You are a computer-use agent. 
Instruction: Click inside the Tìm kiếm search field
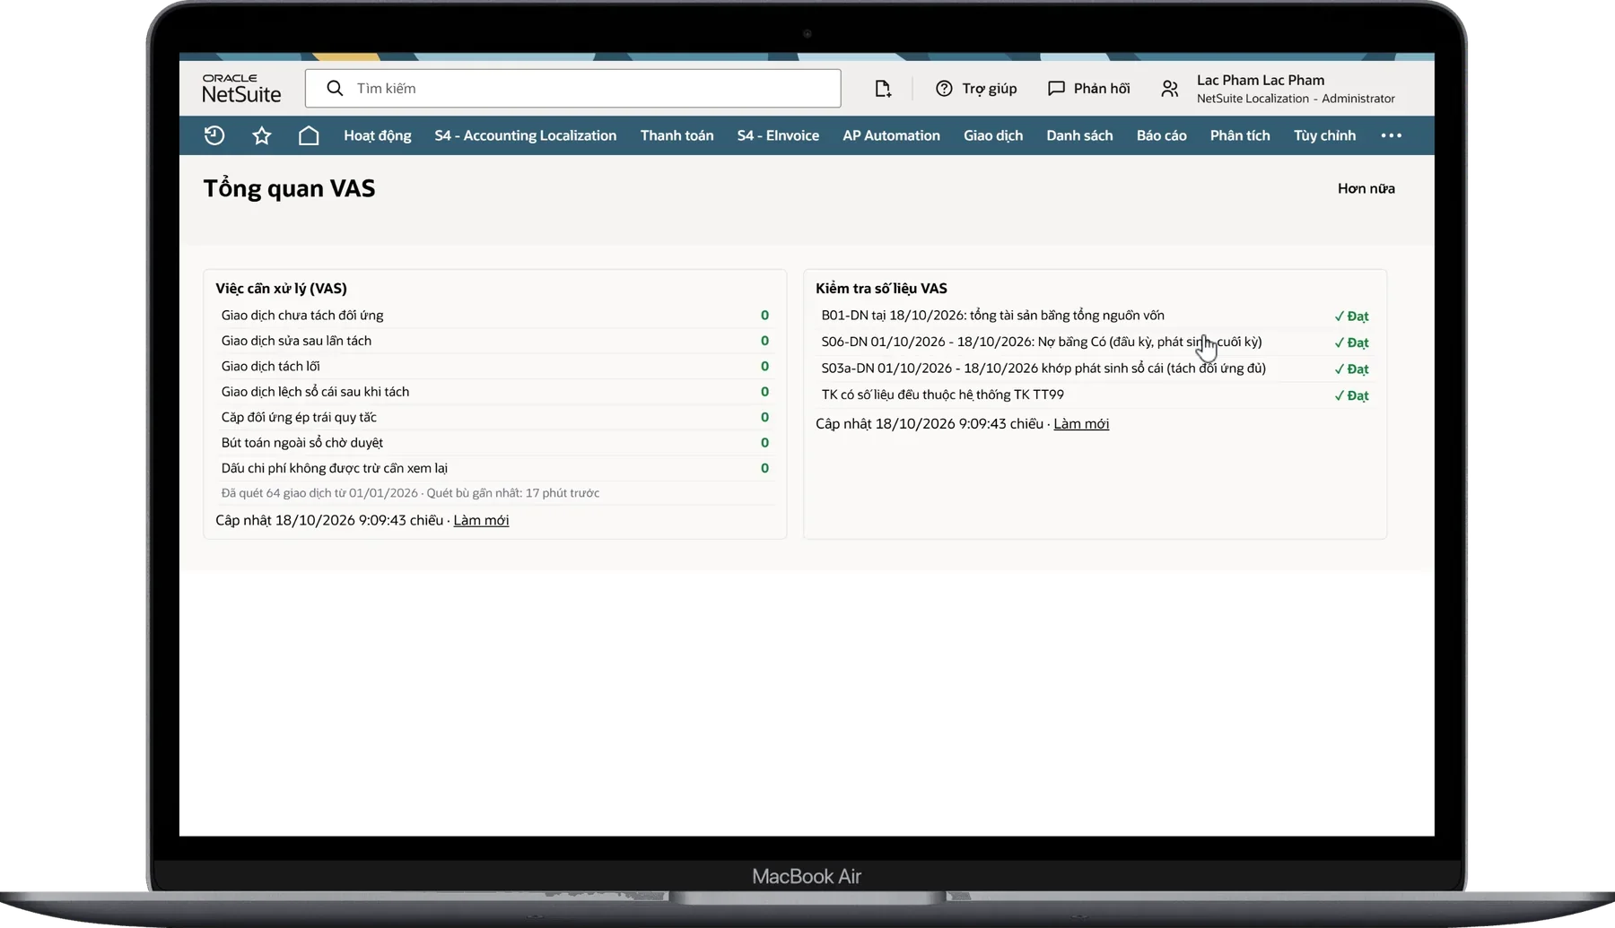(x=572, y=88)
